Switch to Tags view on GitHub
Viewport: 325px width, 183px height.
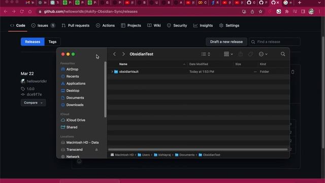pos(52,42)
